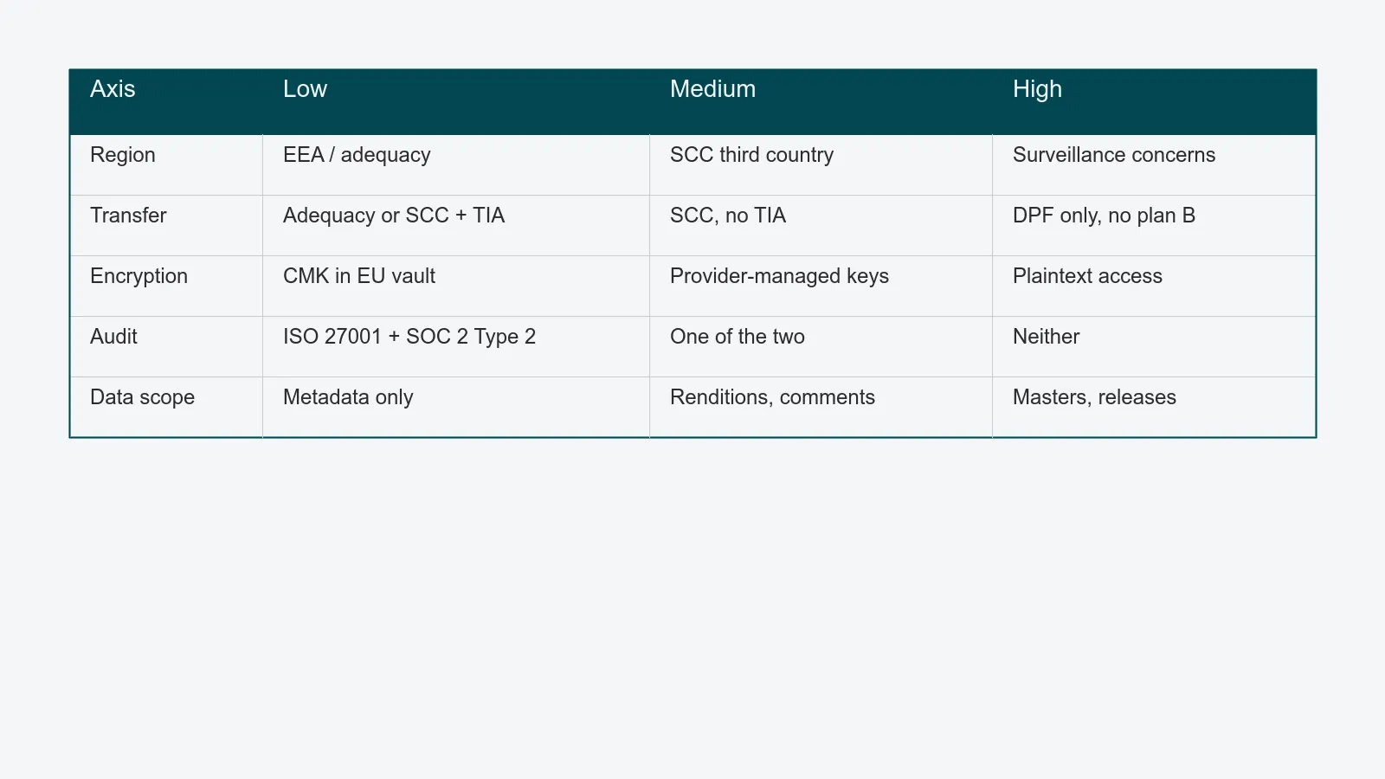Click the 'One of the two' cell
The image size is (1385, 779).
click(x=821, y=346)
